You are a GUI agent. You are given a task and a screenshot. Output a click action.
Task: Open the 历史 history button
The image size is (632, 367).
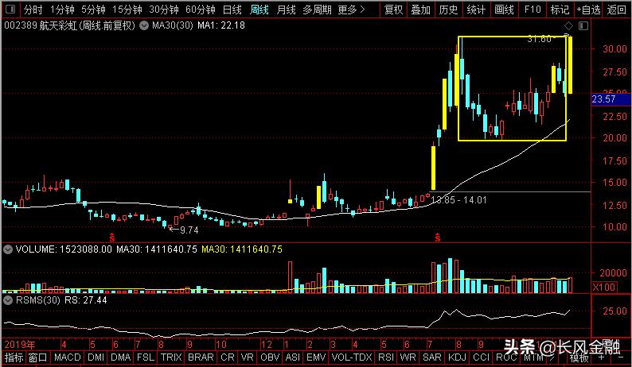click(448, 10)
